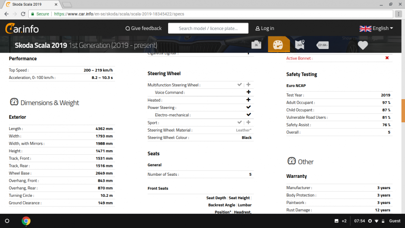The image size is (405, 228).
Task: Click the Skoda Scala 2019 title
Action: pyautogui.click(x=41, y=45)
